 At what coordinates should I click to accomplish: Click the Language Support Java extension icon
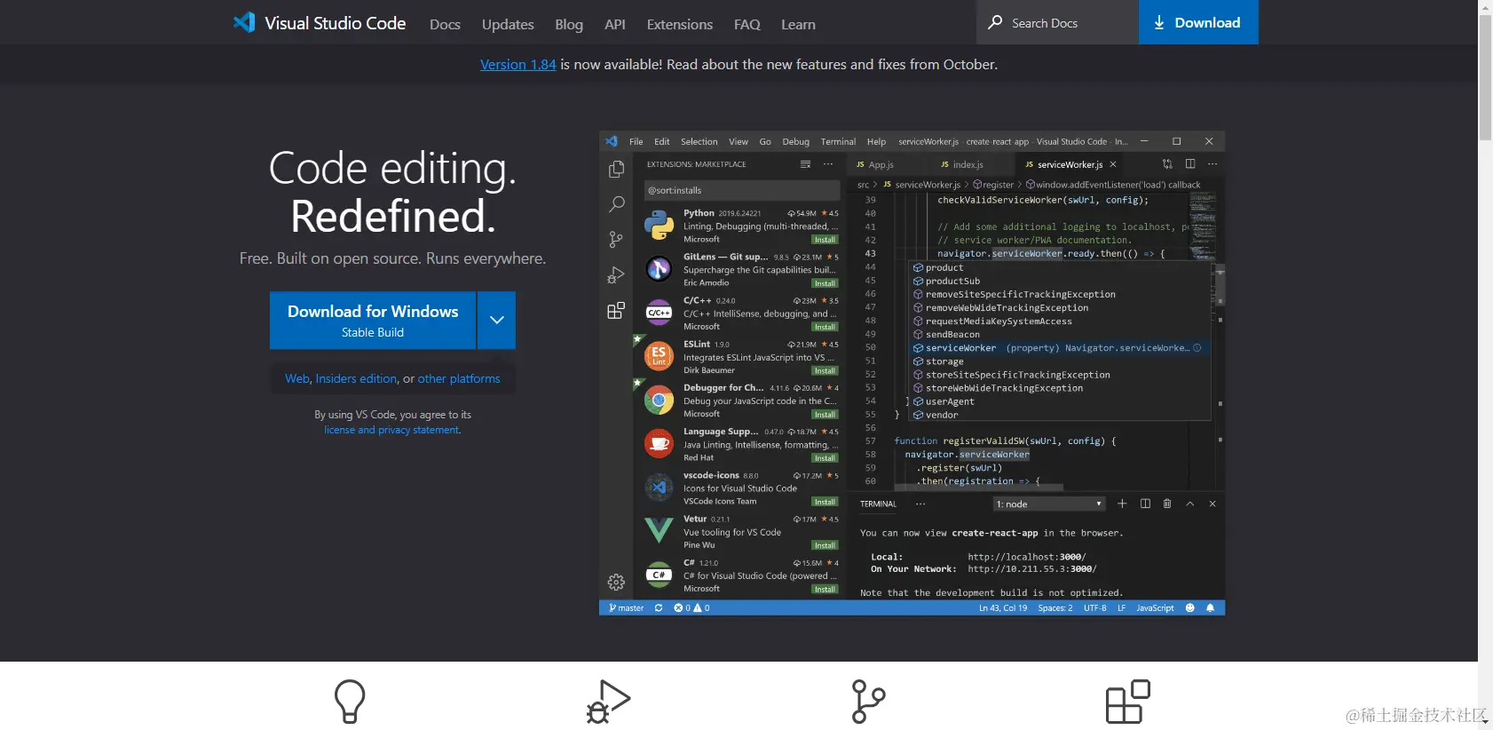click(x=659, y=443)
